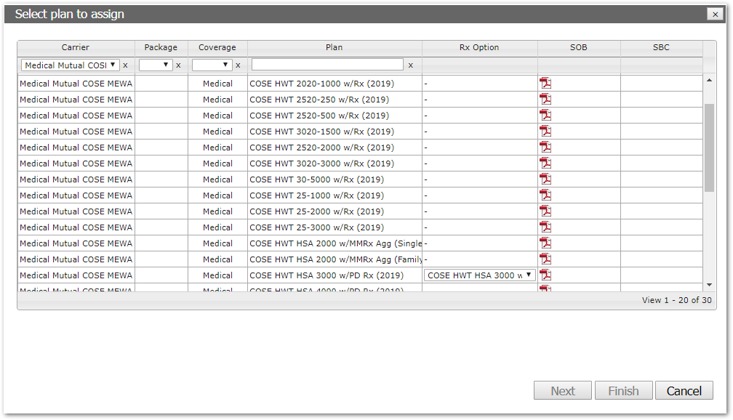Image resolution: width=733 pixels, height=420 pixels.
Task: Open SOB PDF for COSE HWT 30-5000 w/Rx
Action: click(545, 179)
